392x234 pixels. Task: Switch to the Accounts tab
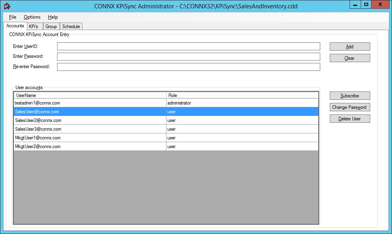(15, 26)
